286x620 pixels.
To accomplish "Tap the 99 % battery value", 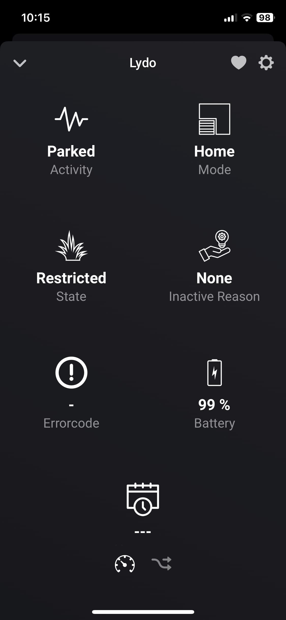I will pos(214,404).
